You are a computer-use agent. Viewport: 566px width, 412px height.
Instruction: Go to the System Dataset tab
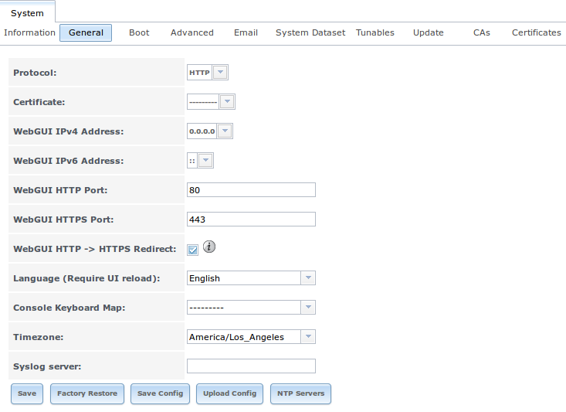(x=310, y=32)
